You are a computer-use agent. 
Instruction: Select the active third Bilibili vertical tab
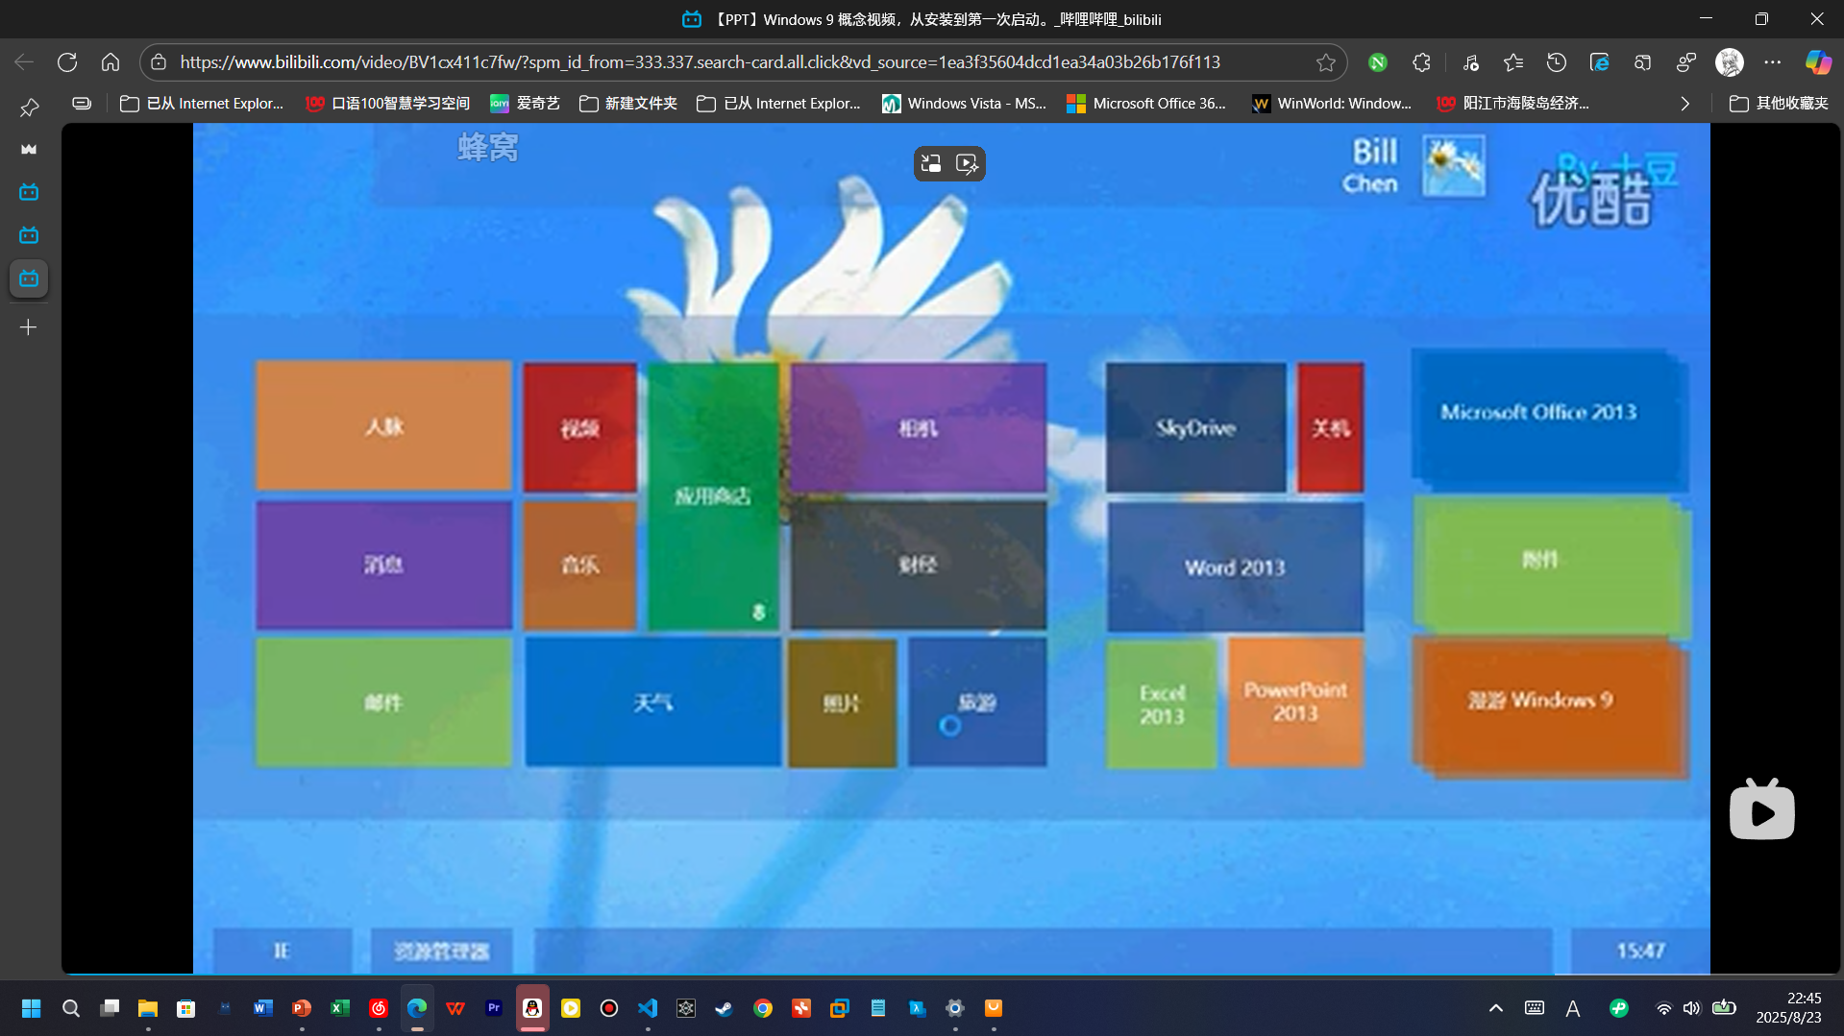[29, 278]
